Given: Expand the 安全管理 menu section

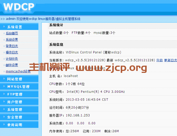Looking at the screenshot, I should point(19,117).
